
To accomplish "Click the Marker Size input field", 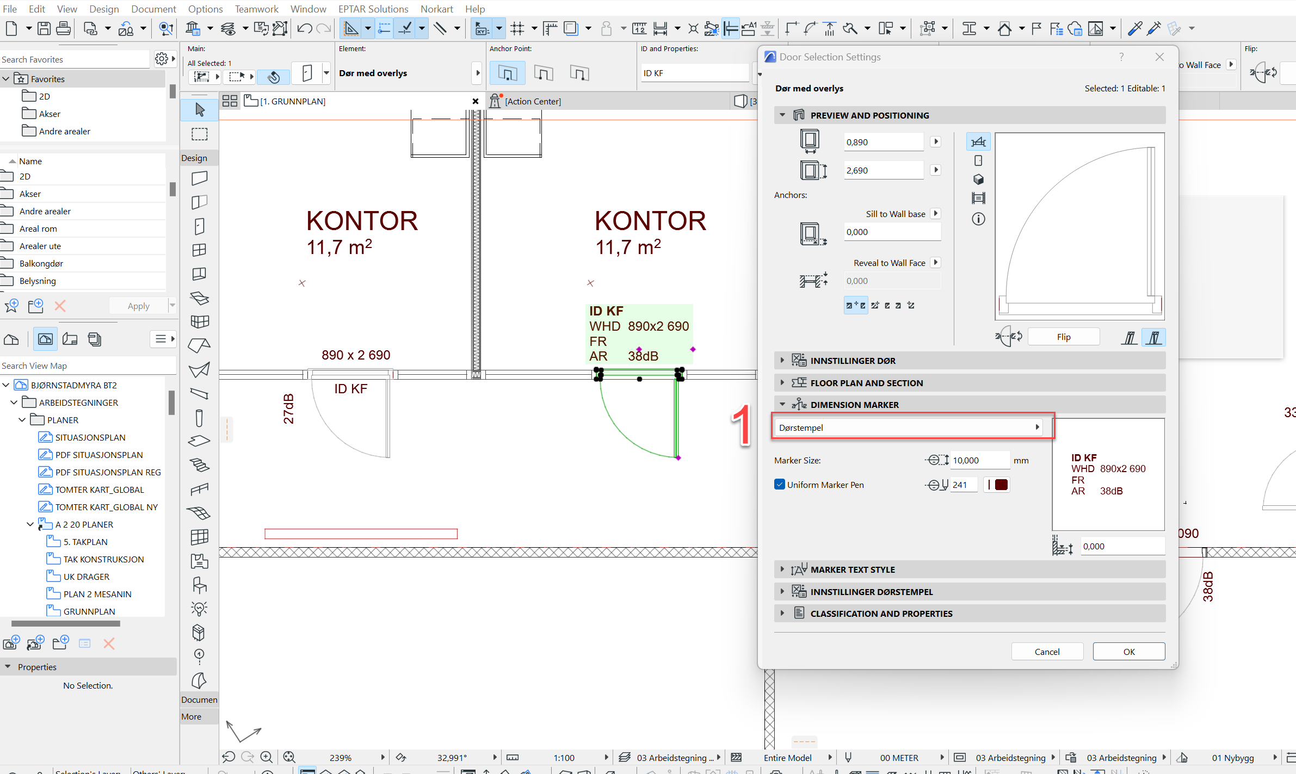I will [979, 460].
